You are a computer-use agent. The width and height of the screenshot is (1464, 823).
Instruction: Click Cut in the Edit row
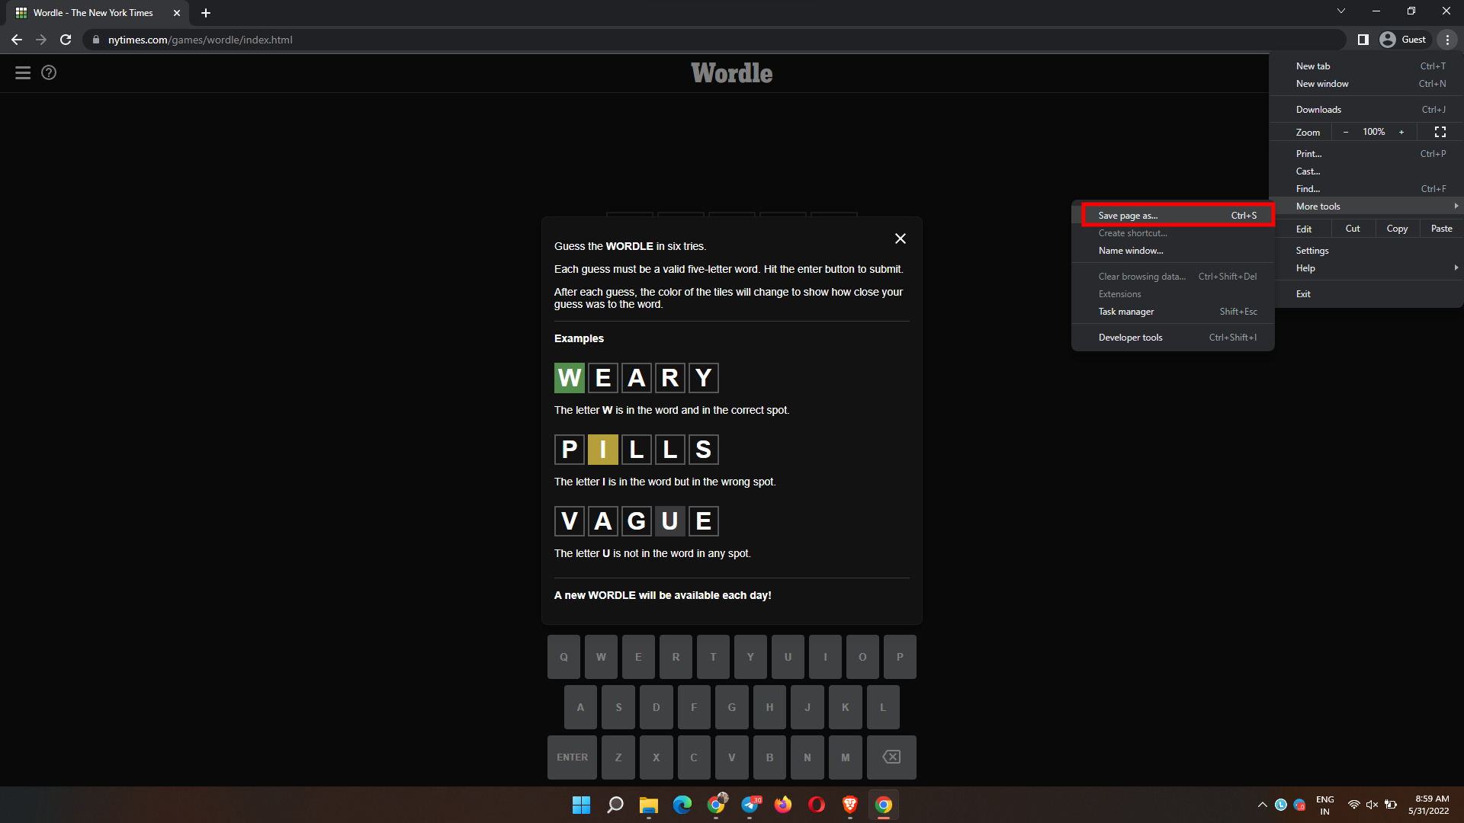pyautogui.click(x=1353, y=229)
